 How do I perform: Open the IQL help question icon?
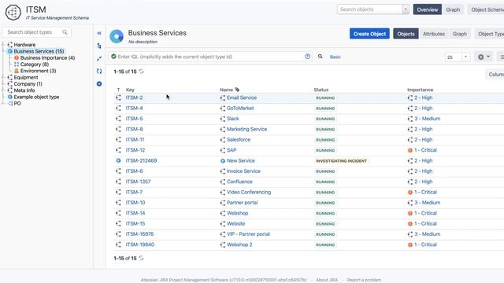(308, 57)
